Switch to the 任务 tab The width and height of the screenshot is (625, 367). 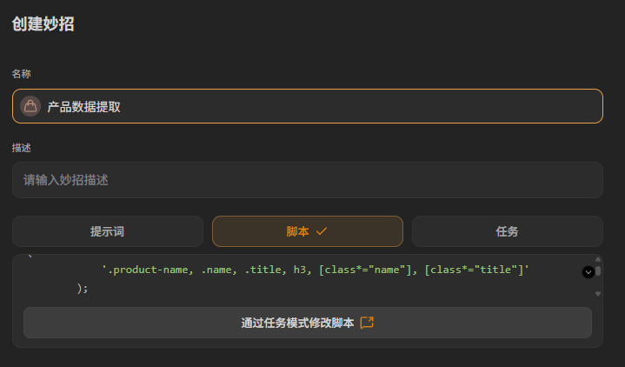pyautogui.click(x=508, y=231)
